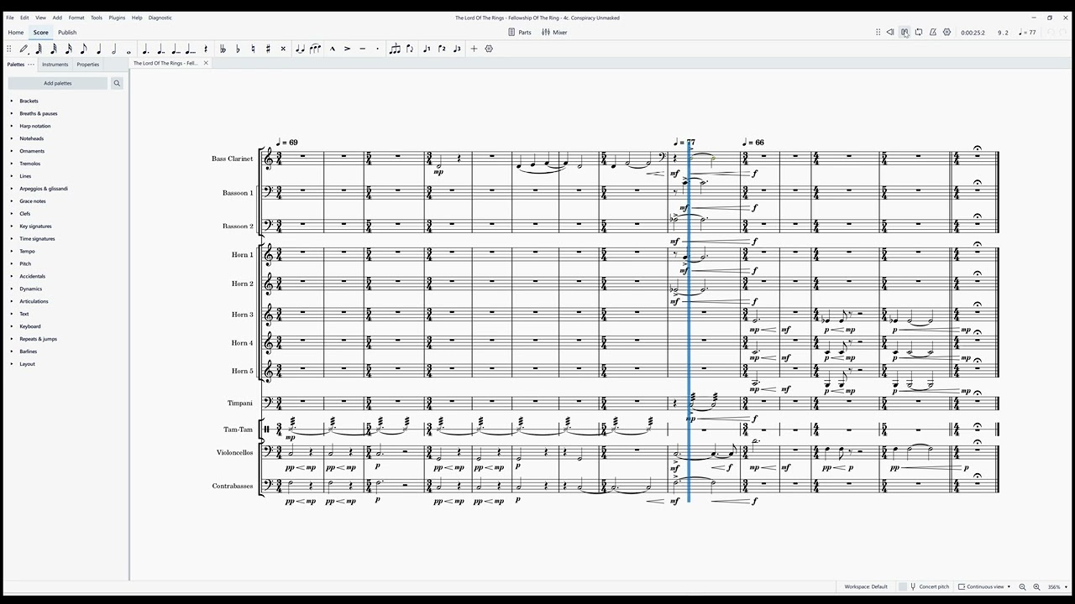Image resolution: width=1075 pixels, height=604 pixels.
Task: Zoom out the score
Action: [1022, 587]
